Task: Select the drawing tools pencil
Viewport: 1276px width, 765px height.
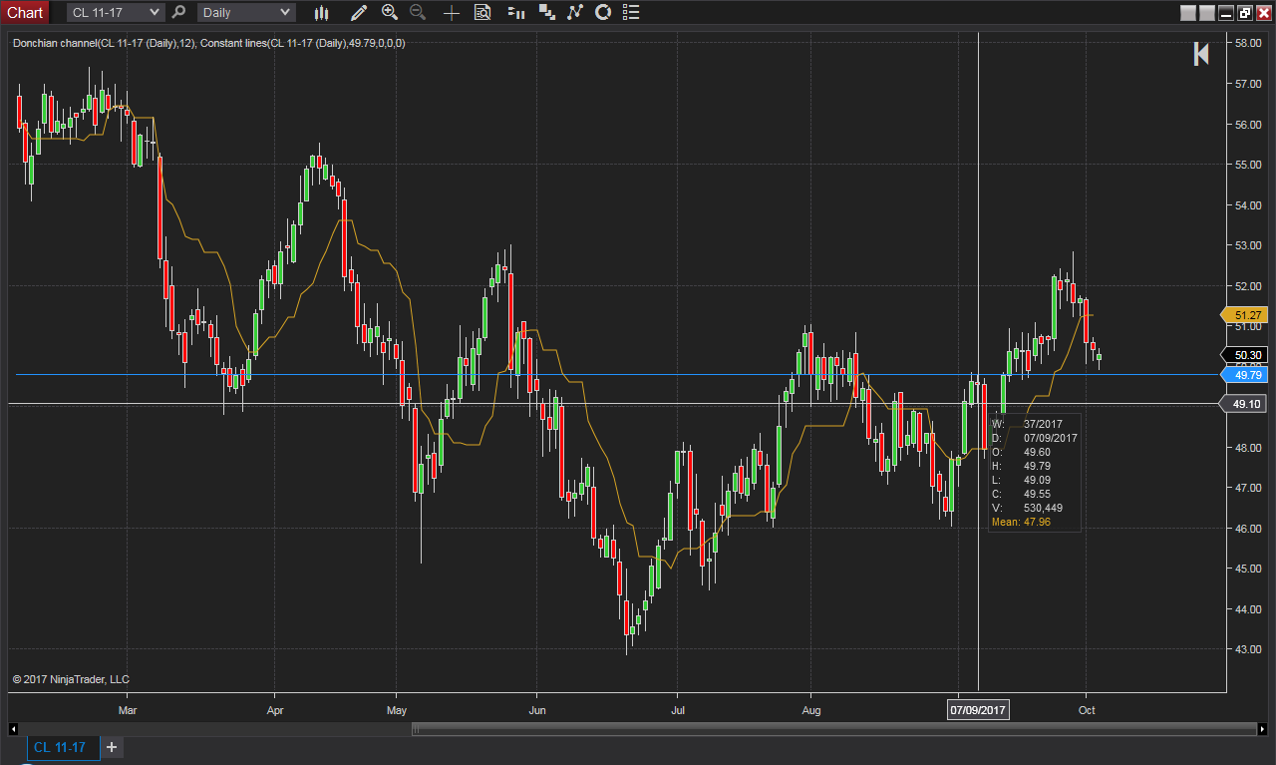Action: [x=358, y=13]
